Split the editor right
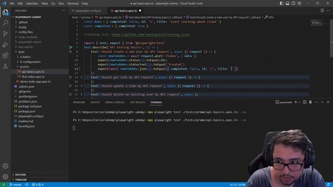 click(x=322, y=10)
